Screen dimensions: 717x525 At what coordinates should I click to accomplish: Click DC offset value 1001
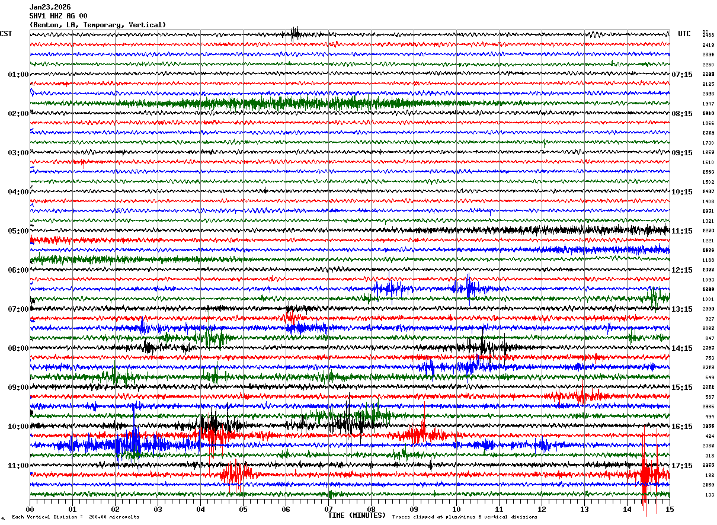[708, 300]
